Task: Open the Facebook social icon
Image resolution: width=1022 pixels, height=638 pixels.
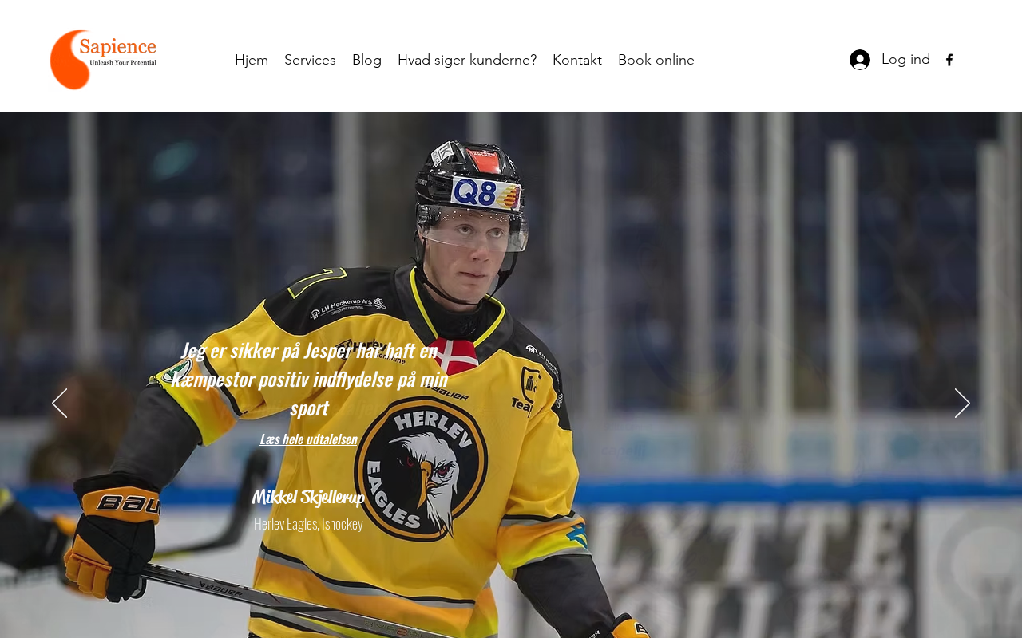Action: tap(949, 60)
